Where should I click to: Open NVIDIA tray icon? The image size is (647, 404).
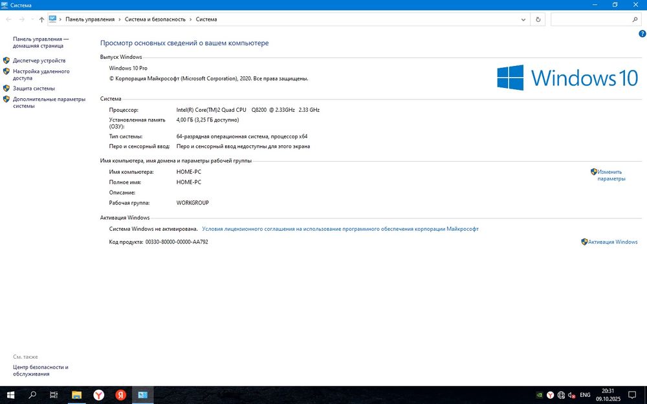tap(539, 395)
